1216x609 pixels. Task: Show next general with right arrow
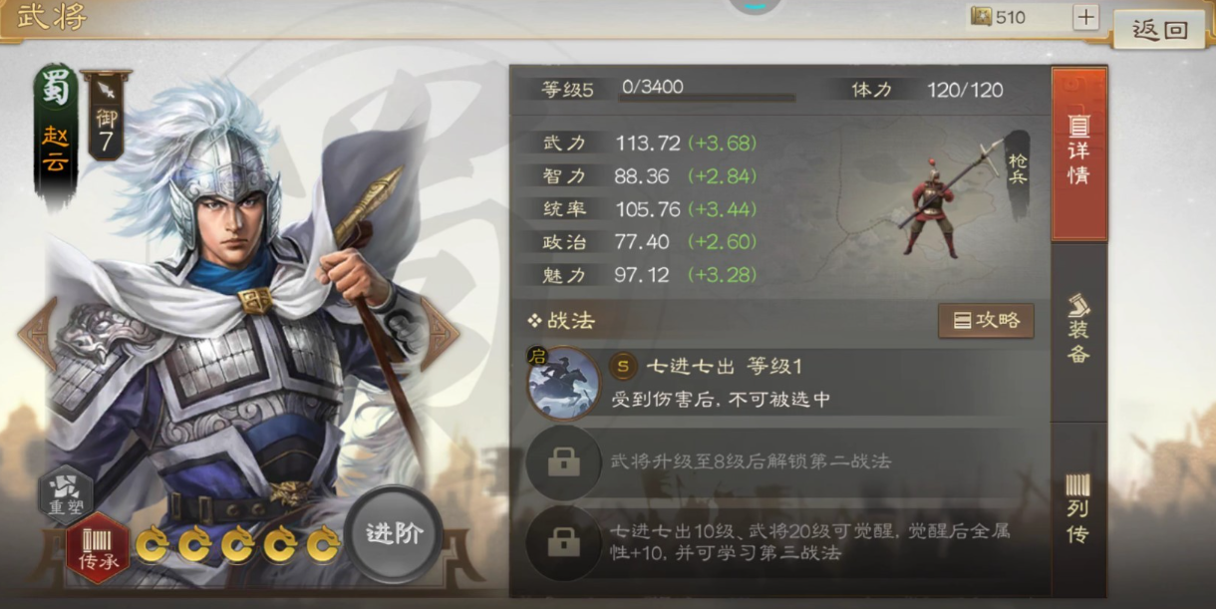coord(440,333)
